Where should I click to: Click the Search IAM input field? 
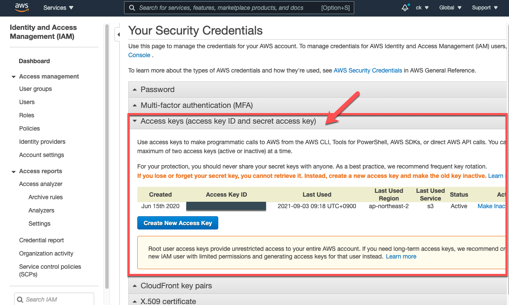pos(58,299)
